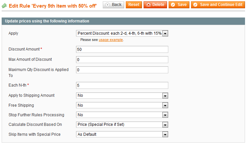Delete the rule with the Delete button
Viewport: 247px width, 145px height.
pyautogui.click(x=155, y=5)
